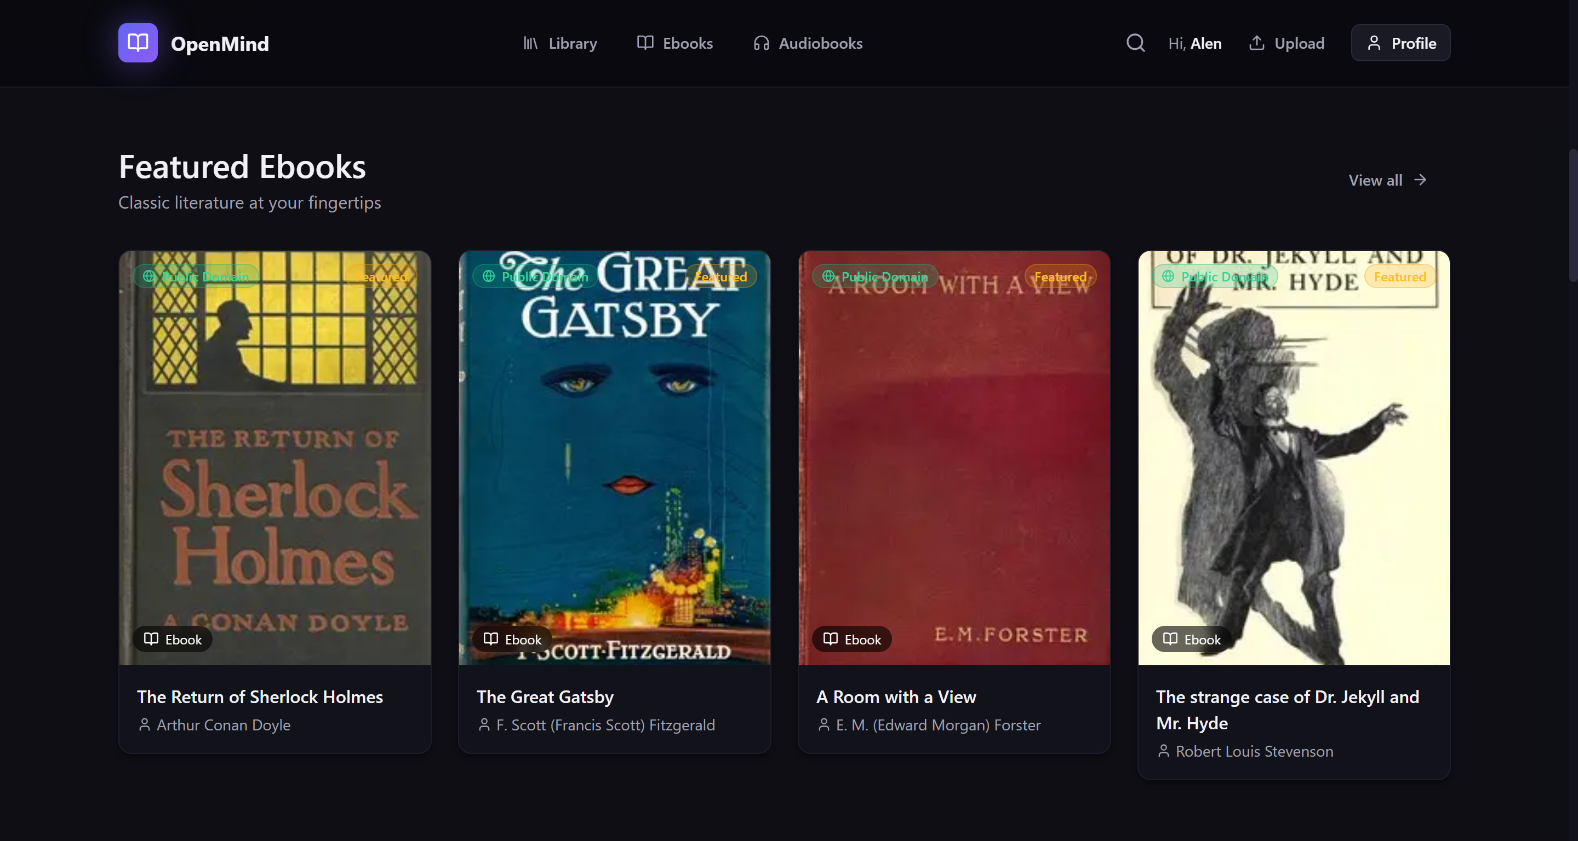Image resolution: width=1578 pixels, height=841 pixels.
Task: Click person icon beside E. M. Forster
Action: (824, 725)
